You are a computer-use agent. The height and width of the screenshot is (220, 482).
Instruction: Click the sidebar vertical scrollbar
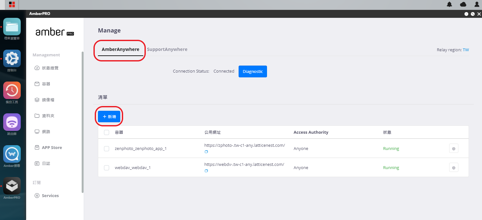[x=83, y=122]
